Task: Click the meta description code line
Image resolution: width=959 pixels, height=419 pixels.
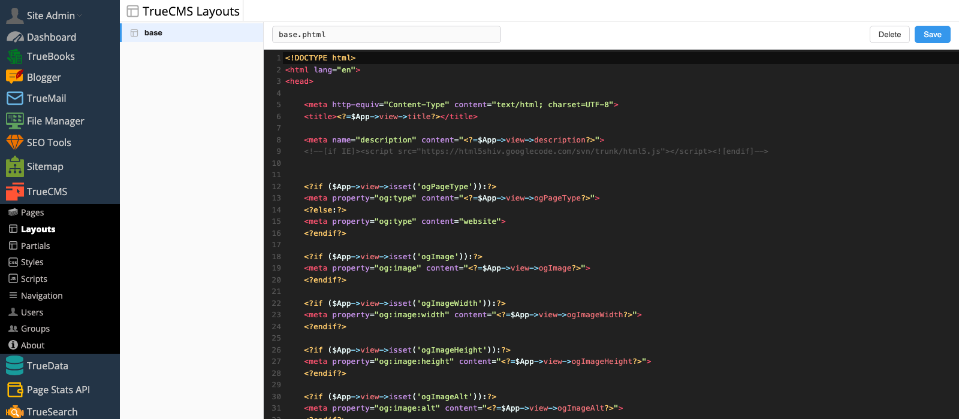Action: pos(454,139)
